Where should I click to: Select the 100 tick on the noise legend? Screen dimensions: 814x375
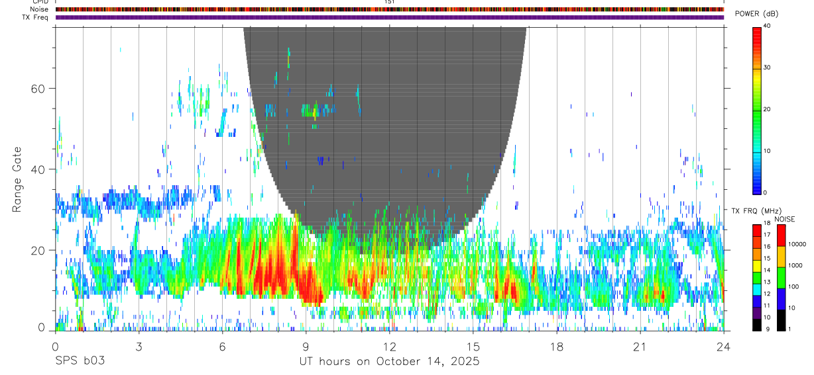tap(793, 286)
